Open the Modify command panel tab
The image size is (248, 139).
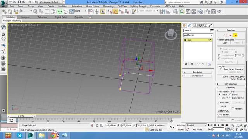[x=189, y=25]
